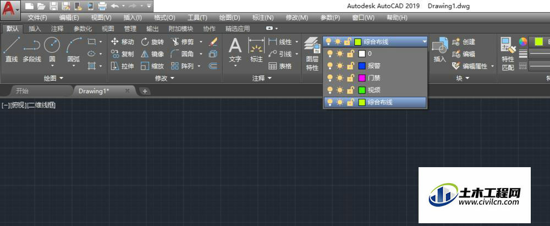The image size is (550, 226).
Task: Toggle the lightbulb visibility for layer 报警
Action: click(x=329, y=66)
